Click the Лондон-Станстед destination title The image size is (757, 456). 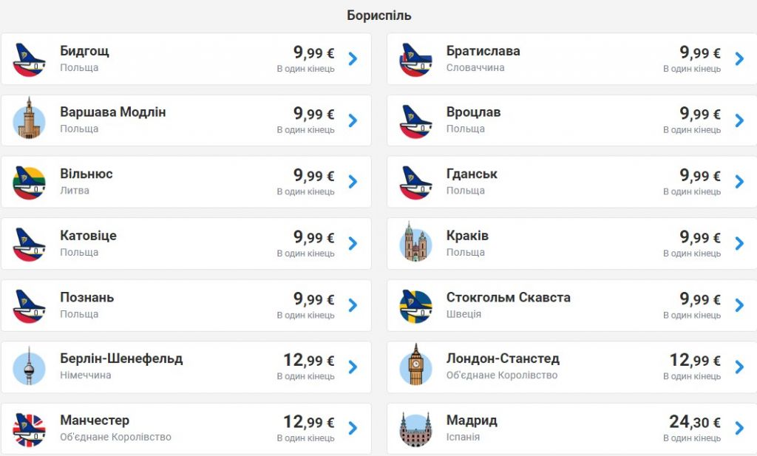coord(503,359)
